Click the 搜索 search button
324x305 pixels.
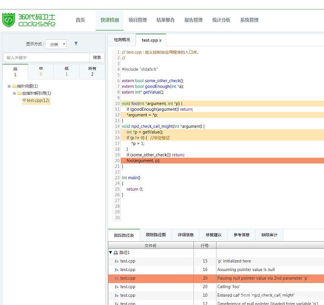[x=97, y=57]
